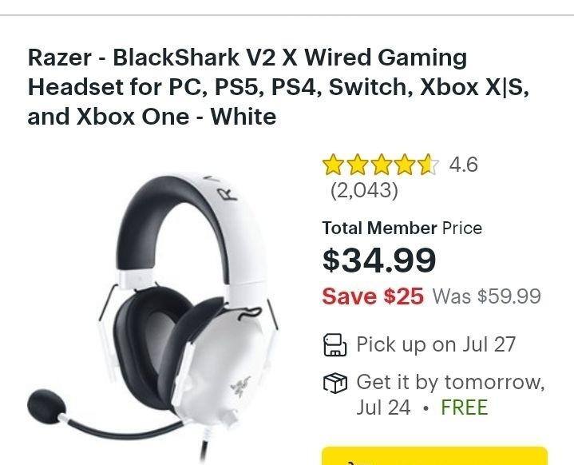Image resolution: width=574 pixels, height=465 pixels.
Task: Select Get it by tomorrow delivery option
Action: tap(450, 395)
